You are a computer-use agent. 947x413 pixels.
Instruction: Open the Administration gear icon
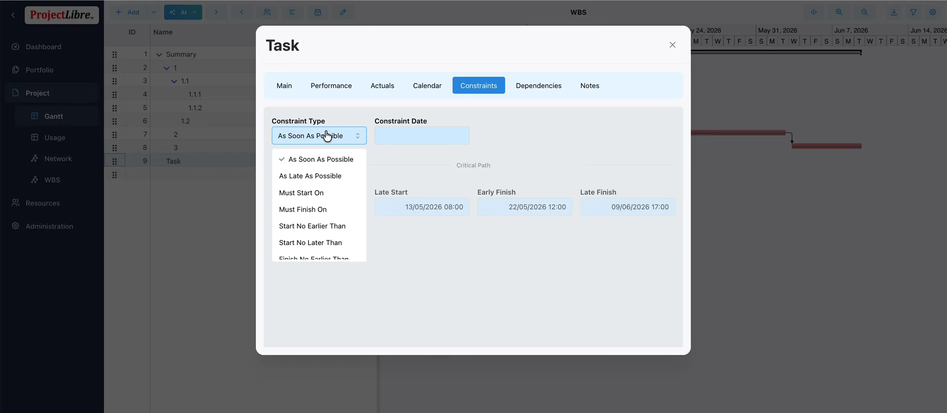(x=15, y=226)
